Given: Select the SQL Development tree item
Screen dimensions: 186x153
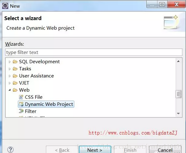Looking at the screenshot, I should pos(39,62).
